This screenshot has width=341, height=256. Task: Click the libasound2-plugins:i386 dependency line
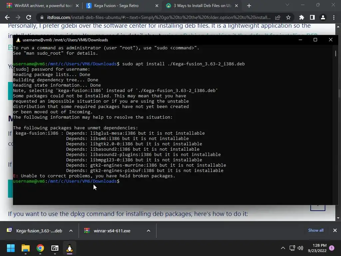143,155
